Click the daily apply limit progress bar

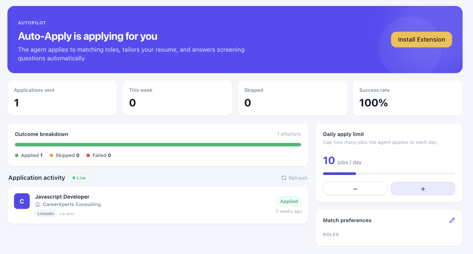click(389, 173)
